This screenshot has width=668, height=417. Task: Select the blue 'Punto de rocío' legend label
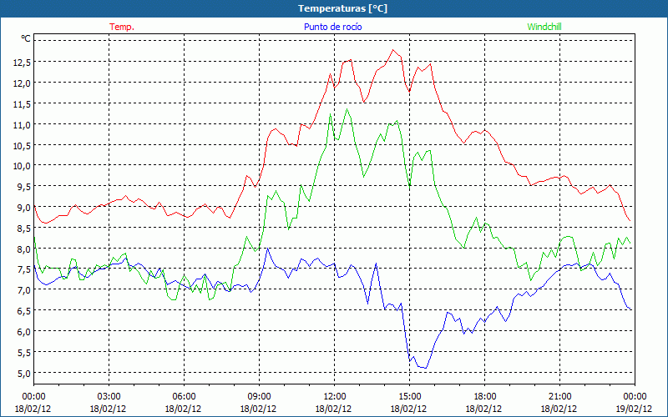click(332, 27)
